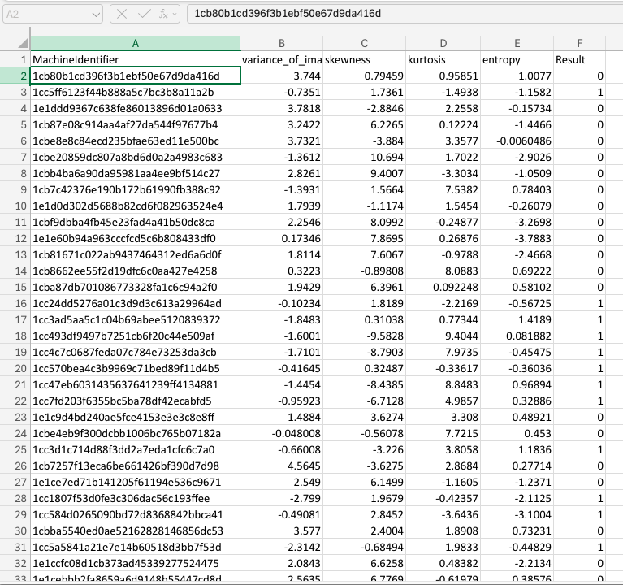623x585 pixels.
Task: Click the entropy header cell
Action: (516, 60)
